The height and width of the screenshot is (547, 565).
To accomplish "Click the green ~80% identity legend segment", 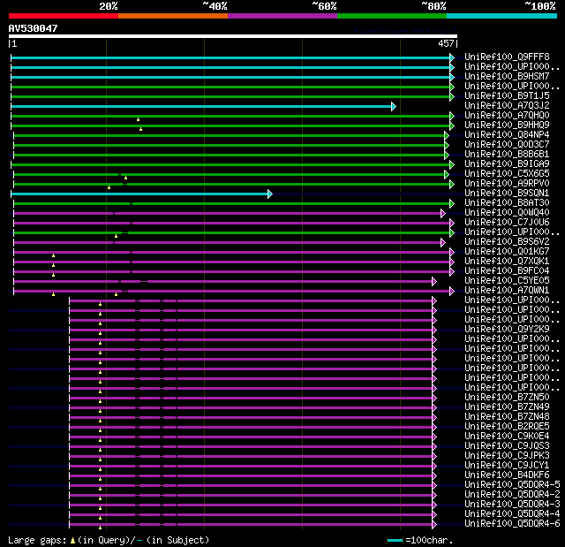I will pos(392,16).
